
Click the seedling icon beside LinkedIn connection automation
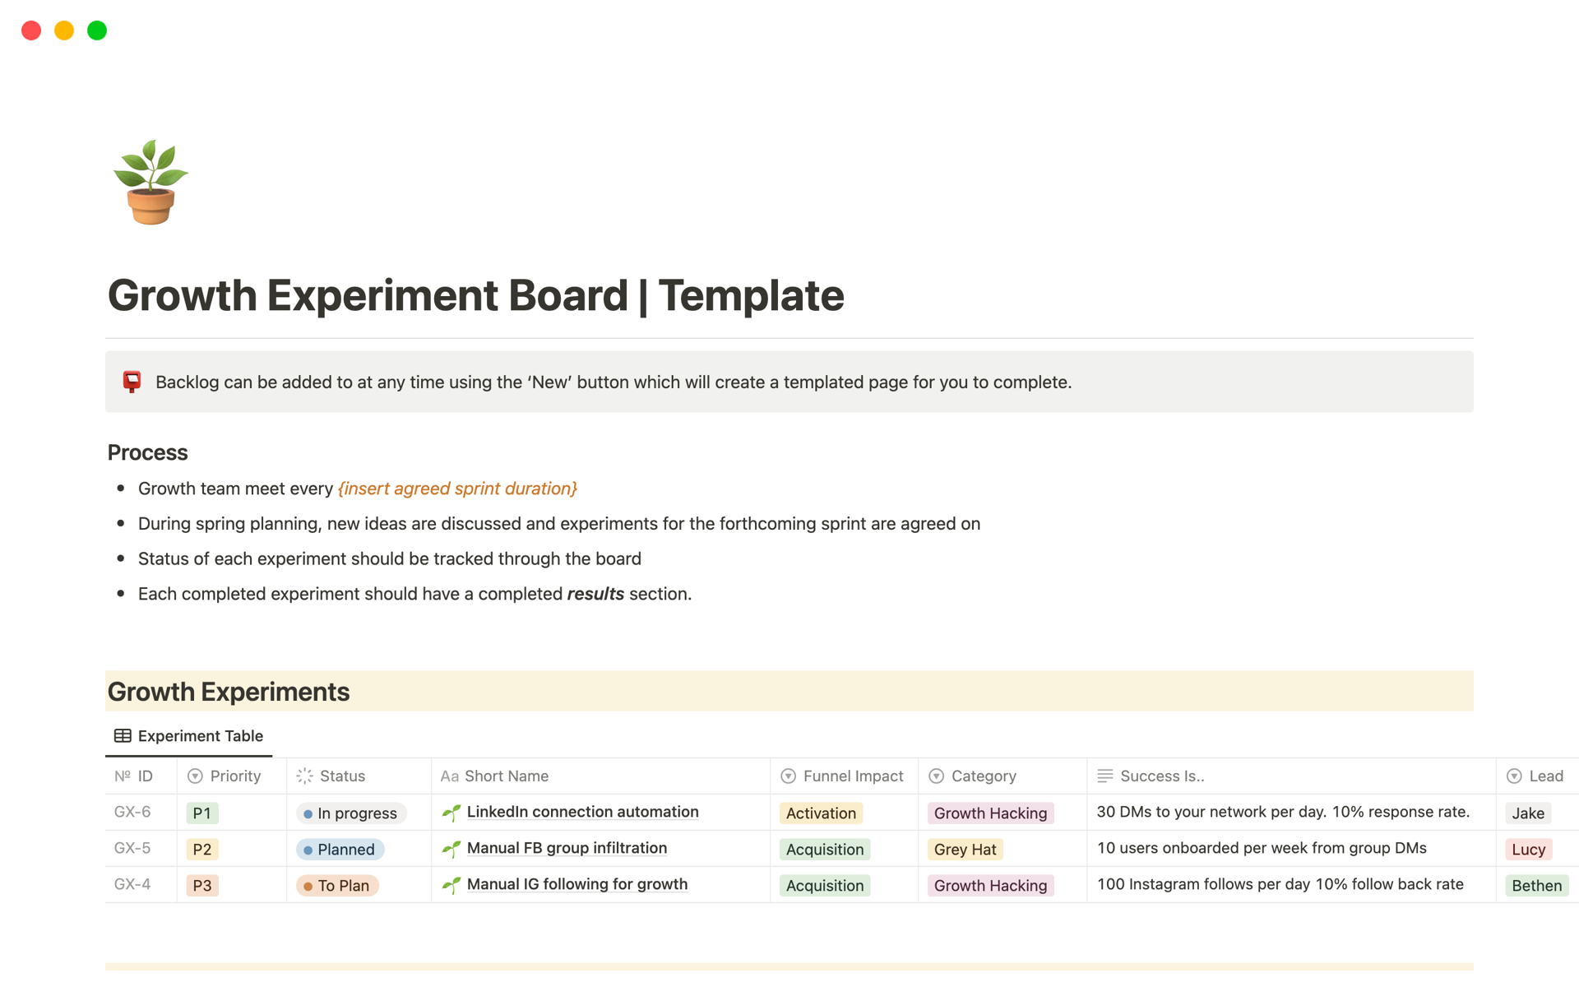(451, 813)
